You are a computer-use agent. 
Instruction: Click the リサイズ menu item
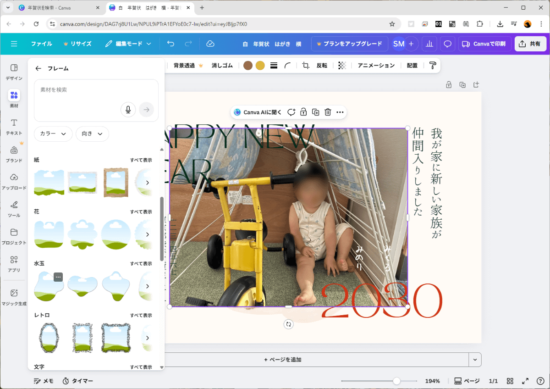coord(77,44)
